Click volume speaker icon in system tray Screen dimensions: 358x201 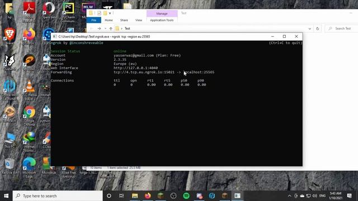(314, 196)
